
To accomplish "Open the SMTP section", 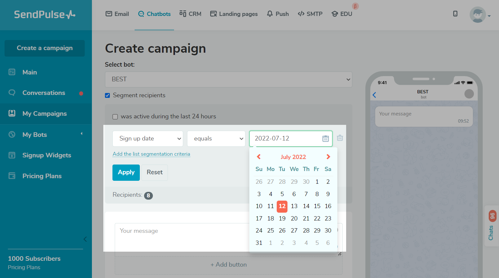I will tap(310, 14).
